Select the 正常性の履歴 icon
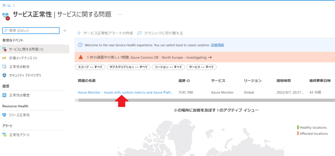This screenshot has width=335, height=156. 5,95
